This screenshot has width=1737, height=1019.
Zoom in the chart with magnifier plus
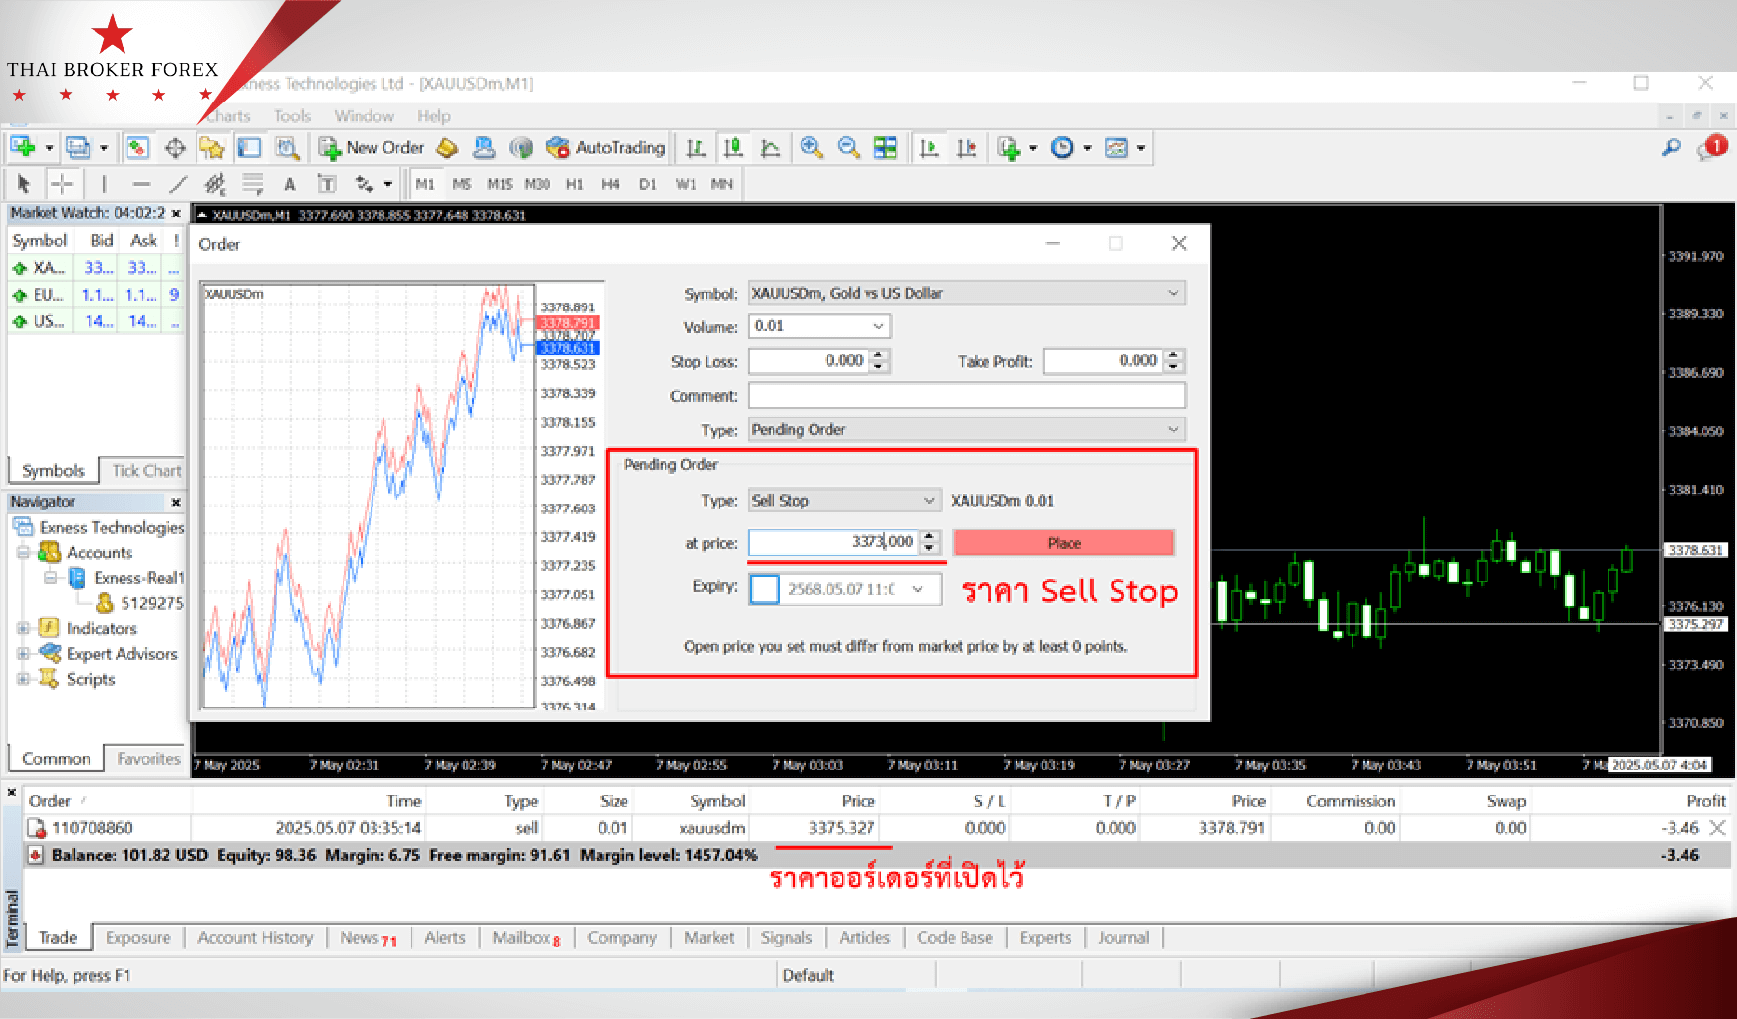[x=811, y=148]
